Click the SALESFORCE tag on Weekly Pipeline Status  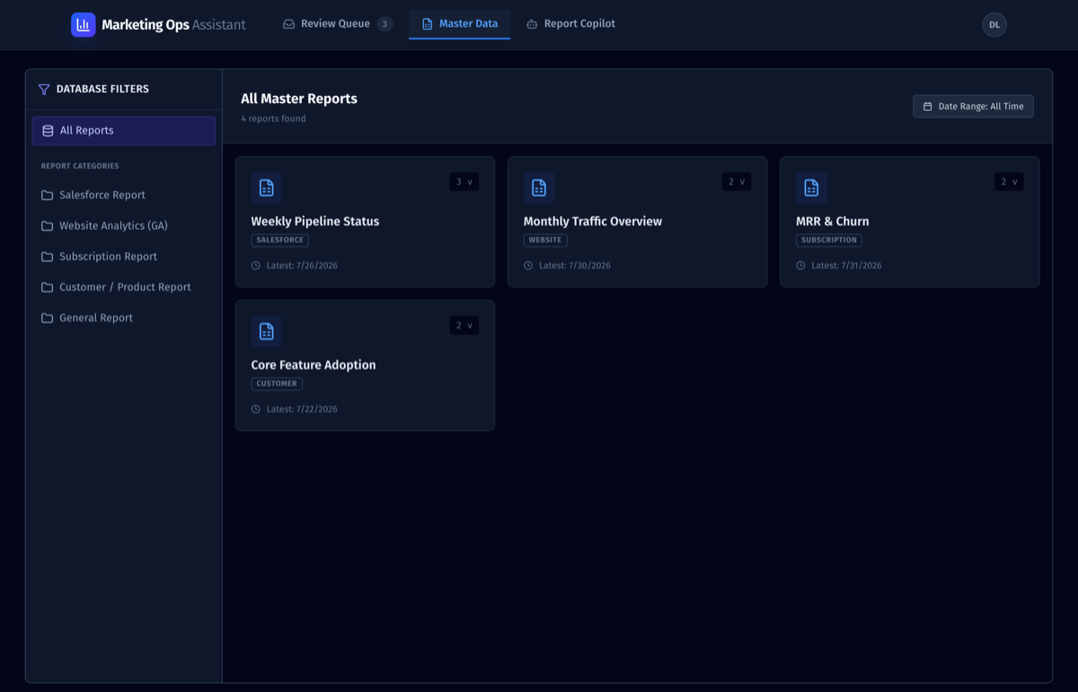coord(280,241)
